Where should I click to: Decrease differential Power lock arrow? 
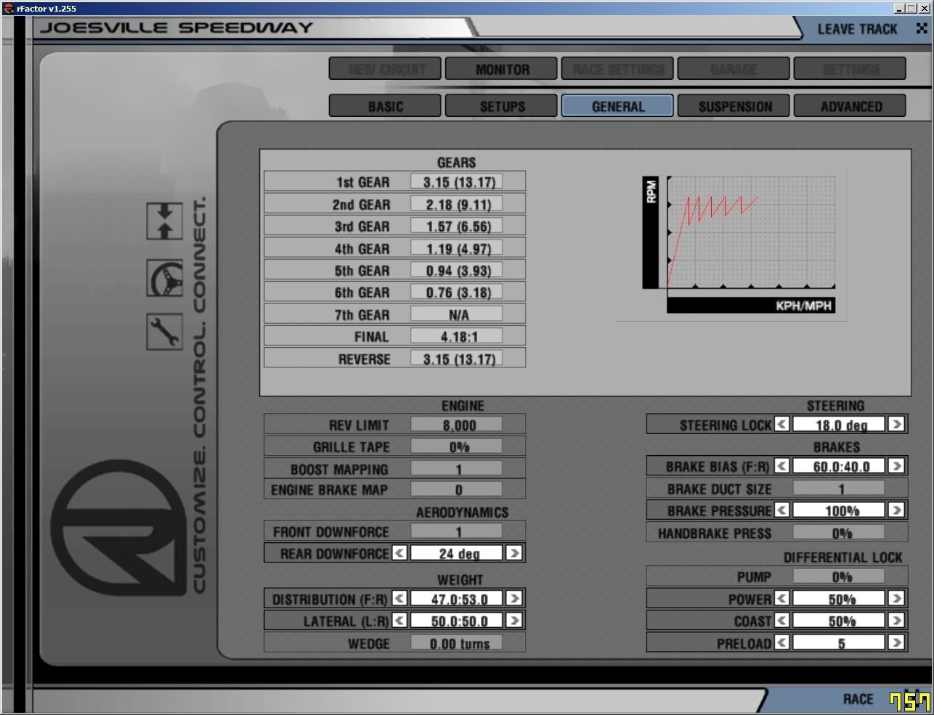point(782,599)
